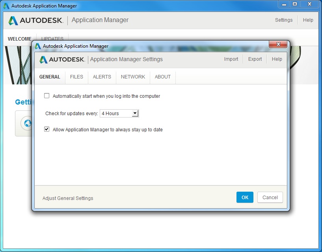Click the 'Application Manager Settings' heading text
Viewport: 322px width, 252px height.
127,59
